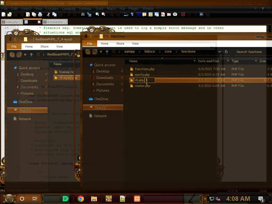Toggle Word Wrap in the toolbar
The height and width of the screenshot is (204, 272).
click(126, 14)
